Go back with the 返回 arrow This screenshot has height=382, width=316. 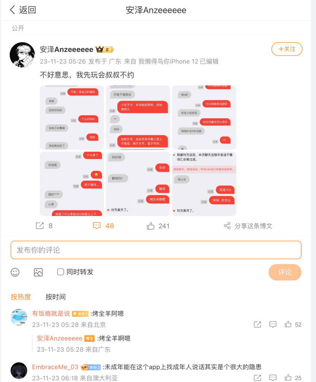tap(13, 10)
